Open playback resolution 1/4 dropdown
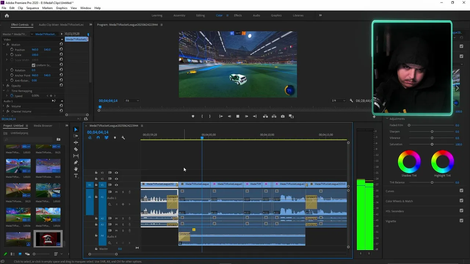 tap(338, 100)
